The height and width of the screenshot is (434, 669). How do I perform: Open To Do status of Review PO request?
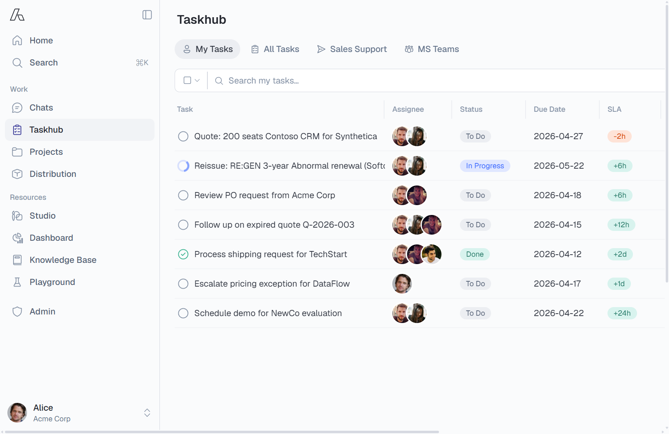point(476,195)
